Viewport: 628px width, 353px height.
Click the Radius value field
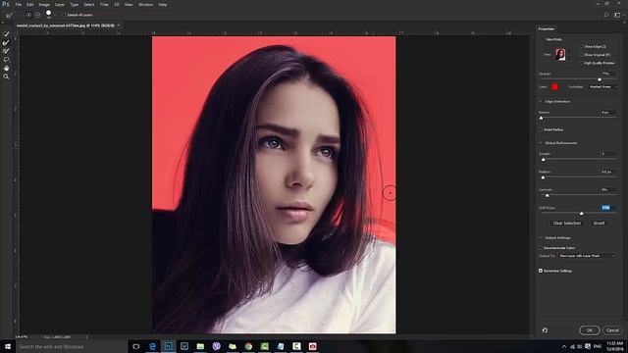point(608,113)
